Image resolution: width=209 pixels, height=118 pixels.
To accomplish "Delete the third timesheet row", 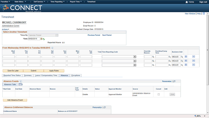I will (194, 65).
